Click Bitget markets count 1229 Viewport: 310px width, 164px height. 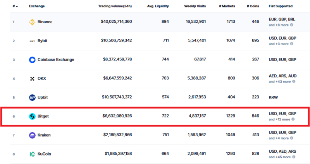231,116
